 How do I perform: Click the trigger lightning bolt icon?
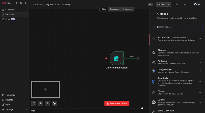106,58
